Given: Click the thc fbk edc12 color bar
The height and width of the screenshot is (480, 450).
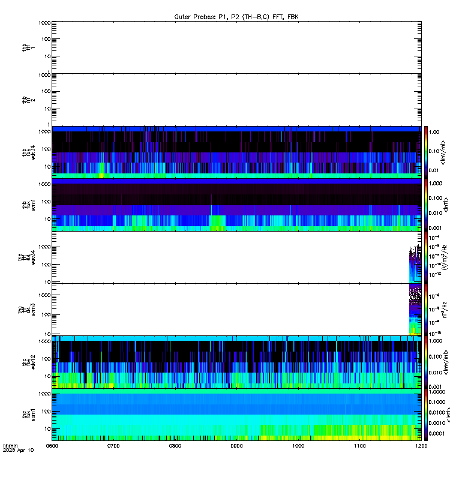Looking at the screenshot, I should [x=426, y=362].
